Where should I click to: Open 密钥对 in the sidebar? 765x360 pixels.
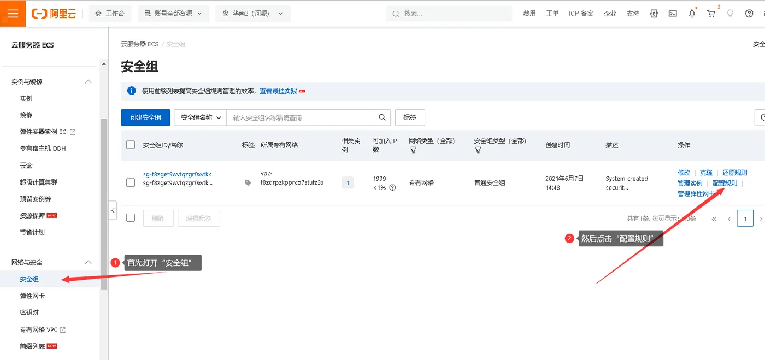(30, 312)
